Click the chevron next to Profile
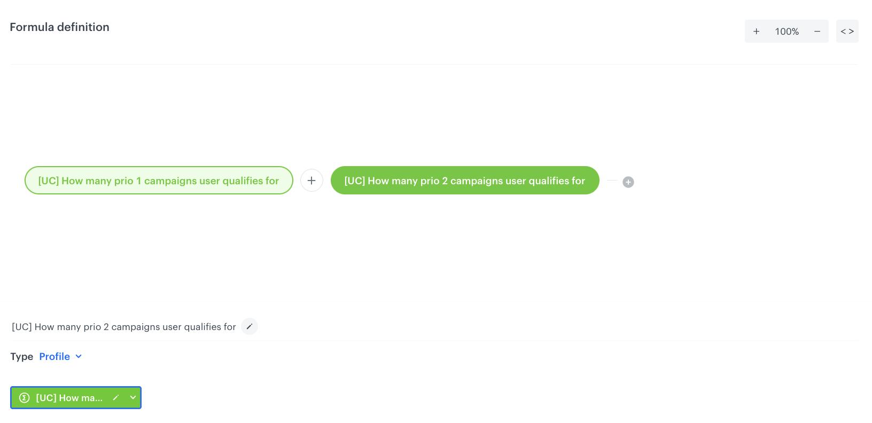 point(79,357)
